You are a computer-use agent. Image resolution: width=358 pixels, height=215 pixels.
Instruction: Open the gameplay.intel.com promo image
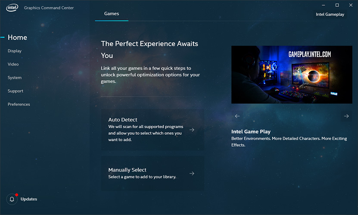click(x=292, y=75)
